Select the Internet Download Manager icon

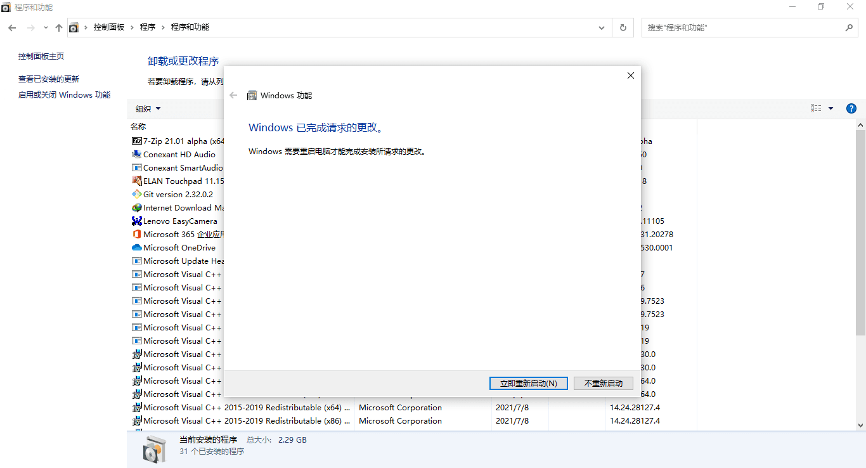137,207
